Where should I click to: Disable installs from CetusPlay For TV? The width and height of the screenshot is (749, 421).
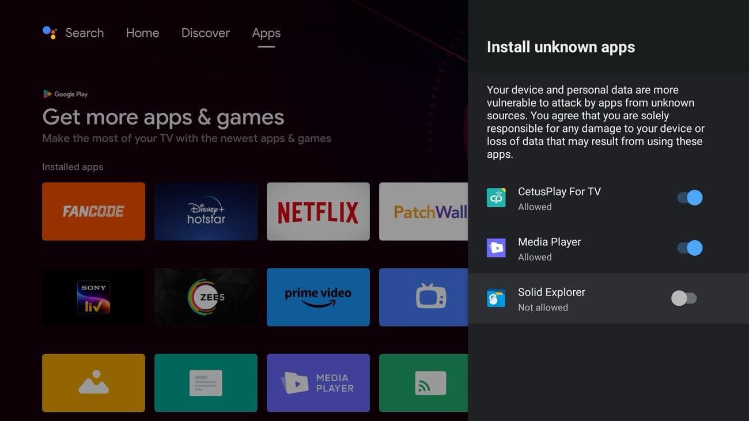click(x=690, y=198)
